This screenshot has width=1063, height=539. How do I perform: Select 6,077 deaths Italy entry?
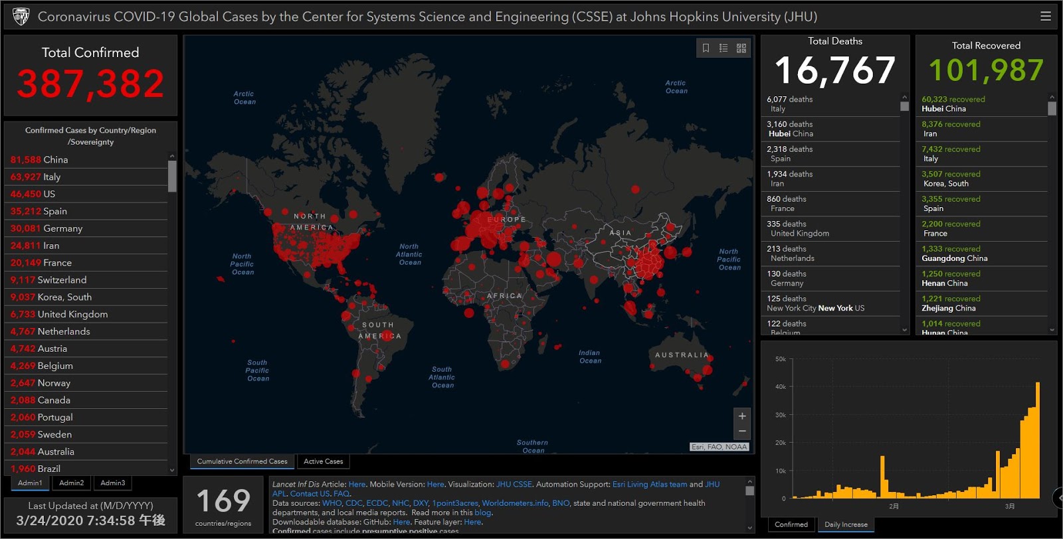pyautogui.click(x=830, y=104)
